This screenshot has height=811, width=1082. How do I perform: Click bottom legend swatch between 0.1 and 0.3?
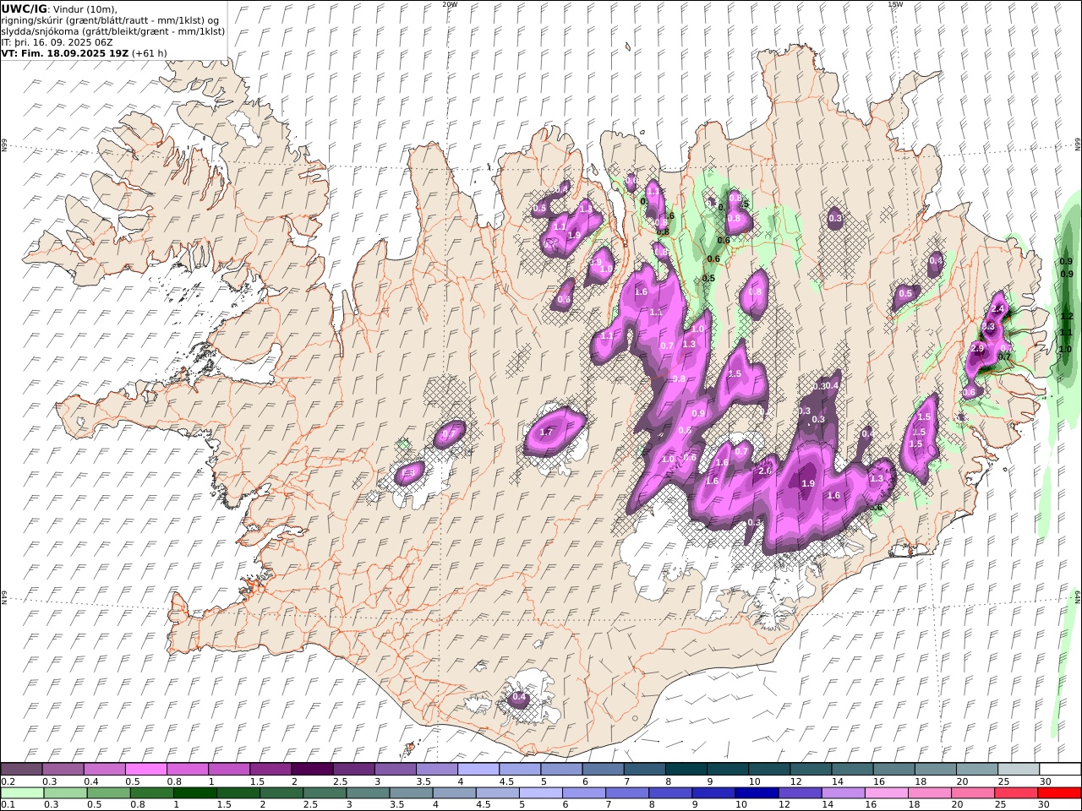pos(21,793)
